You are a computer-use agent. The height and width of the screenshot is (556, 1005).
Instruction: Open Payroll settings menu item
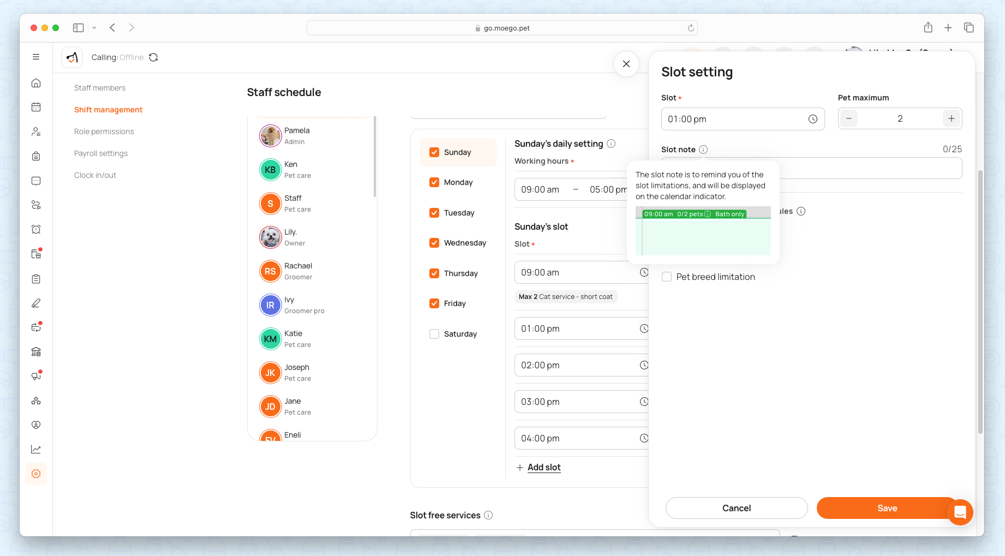point(101,153)
